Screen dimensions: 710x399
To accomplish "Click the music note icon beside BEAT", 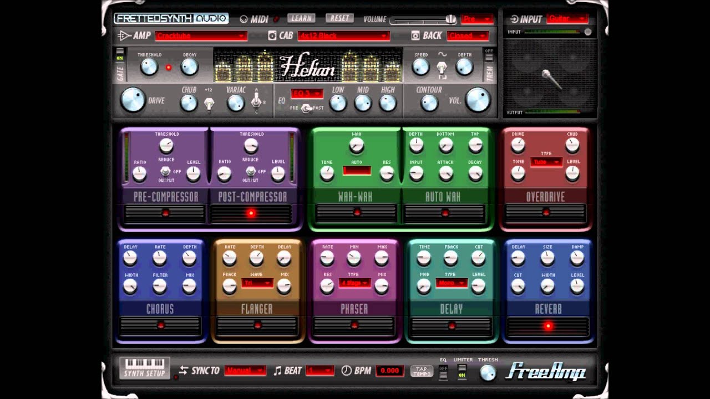I will (x=277, y=371).
